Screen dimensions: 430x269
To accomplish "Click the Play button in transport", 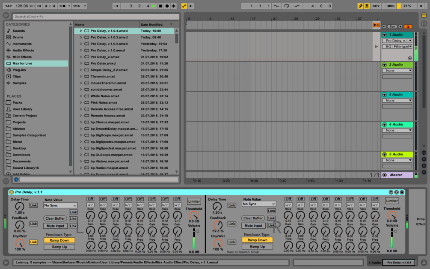I will [154, 6].
